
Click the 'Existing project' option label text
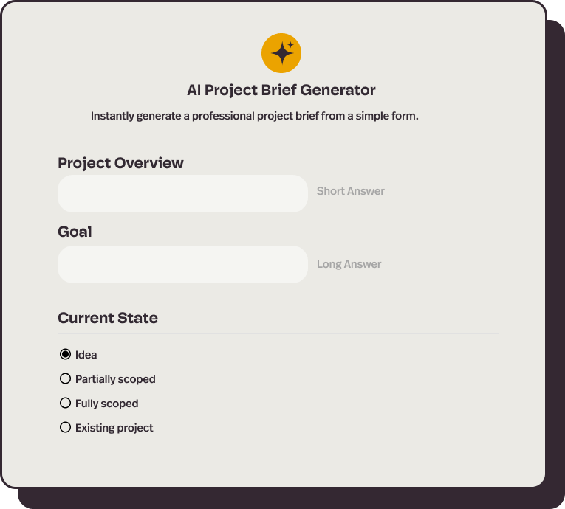coord(114,428)
